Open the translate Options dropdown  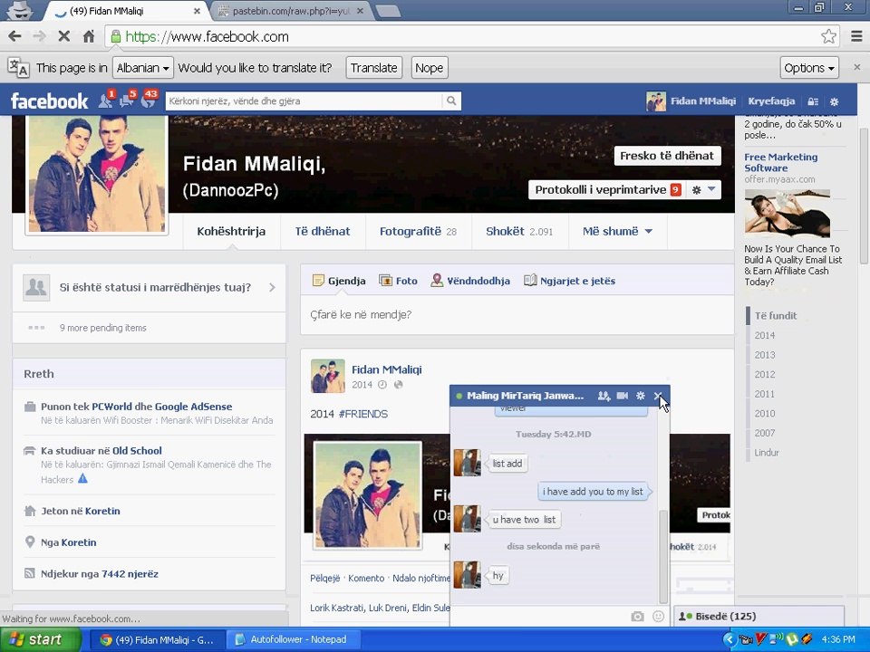point(809,68)
